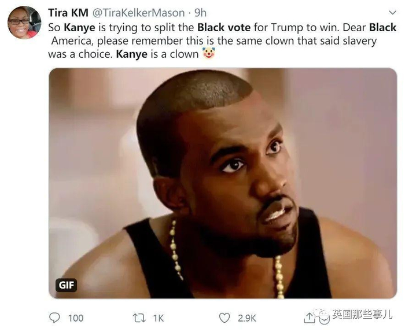Click the clown emoji in the tweet
The width and height of the screenshot is (405, 332).
[x=209, y=53]
